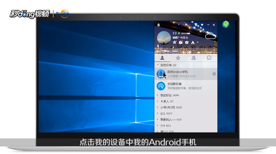276x154 pixels.
Task: Open the profile avatar picture
Action: 164,38
